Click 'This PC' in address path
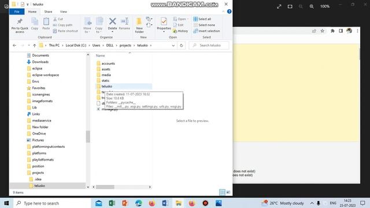Viewport: 370px width, 208px height. click(x=54, y=45)
